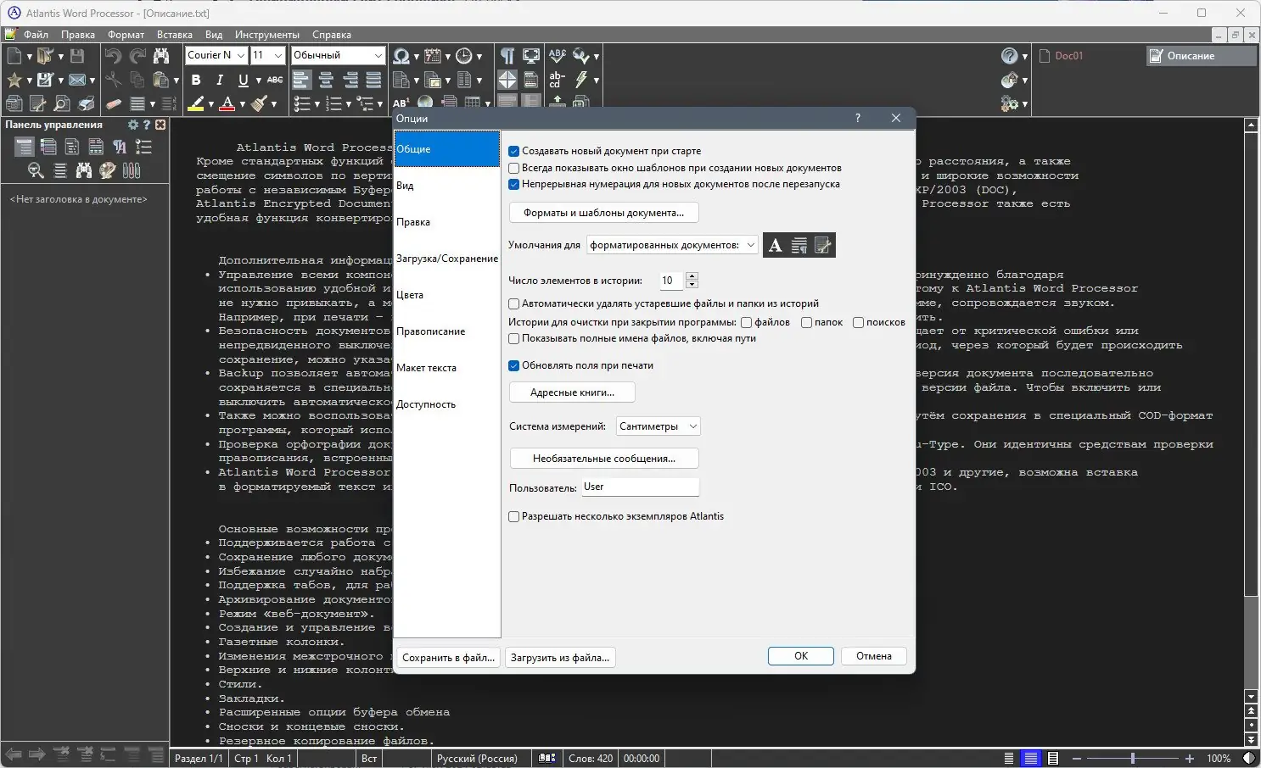
Task: Click 'Сохранить в файл...' button
Action: pos(447,657)
